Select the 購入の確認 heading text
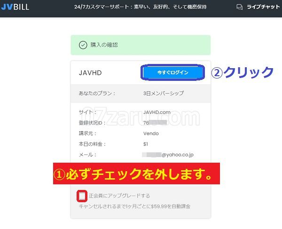 (x=104, y=45)
